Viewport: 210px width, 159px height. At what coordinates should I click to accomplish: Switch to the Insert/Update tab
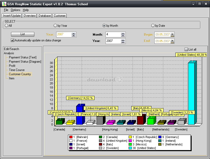coord(12,16)
